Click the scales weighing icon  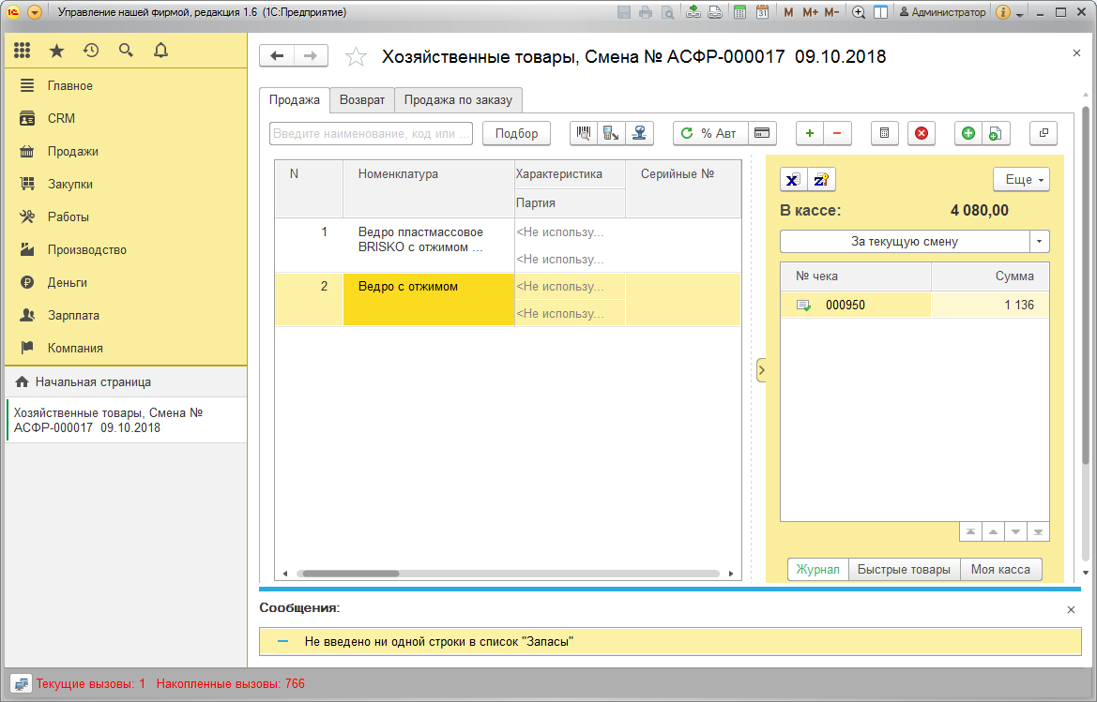[x=639, y=133]
